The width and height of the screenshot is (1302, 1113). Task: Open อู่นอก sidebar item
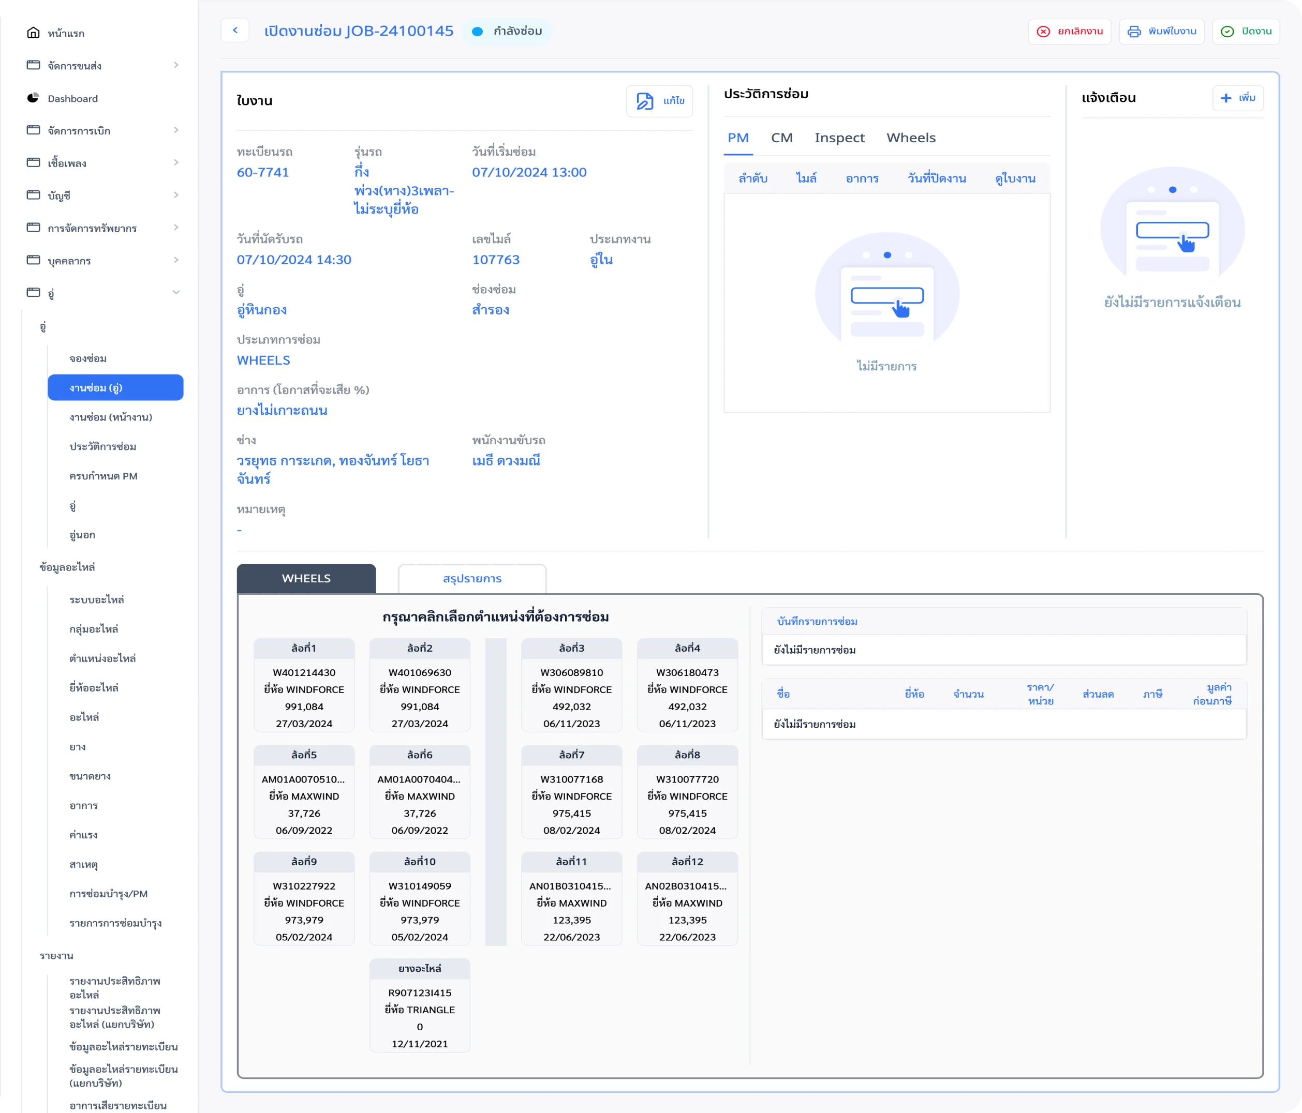[82, 534]
